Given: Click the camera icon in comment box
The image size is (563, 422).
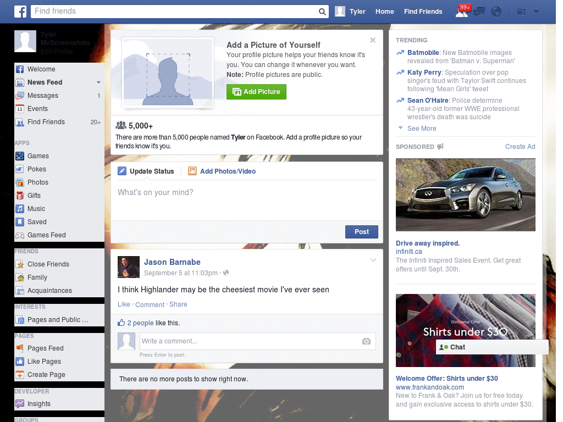Looking at the screenshot, I should 366,341.
